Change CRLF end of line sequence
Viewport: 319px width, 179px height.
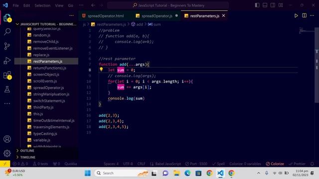click(141, 164)
